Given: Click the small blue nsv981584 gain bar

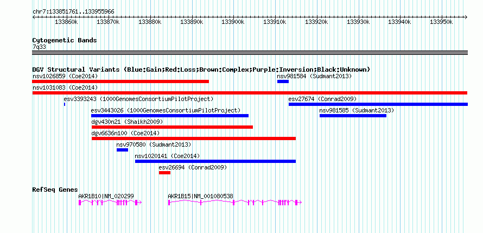Looking at the screenshot, I should click(283, 81).
